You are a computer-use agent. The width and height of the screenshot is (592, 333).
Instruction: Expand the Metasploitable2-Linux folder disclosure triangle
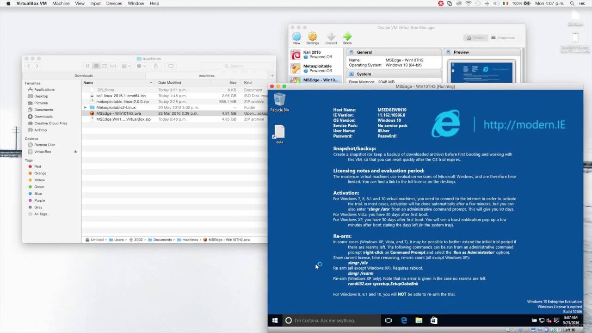85,107
